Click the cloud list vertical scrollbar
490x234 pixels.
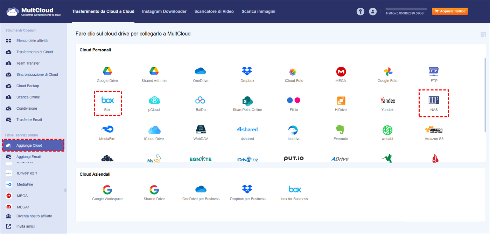(485, 94)
